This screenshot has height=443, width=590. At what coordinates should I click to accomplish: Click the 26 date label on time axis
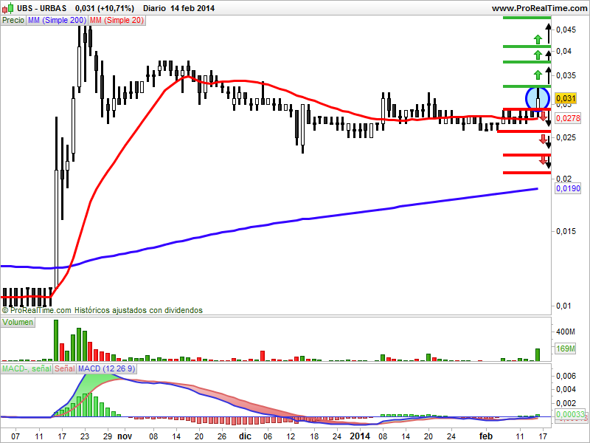(222, 436)
